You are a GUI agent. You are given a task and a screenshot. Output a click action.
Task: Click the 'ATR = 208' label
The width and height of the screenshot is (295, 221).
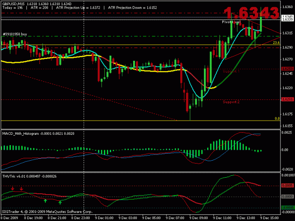point(39,8)
